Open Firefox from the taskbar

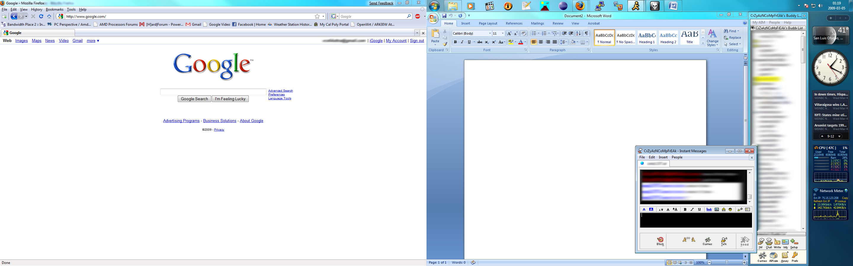[580, 6]
